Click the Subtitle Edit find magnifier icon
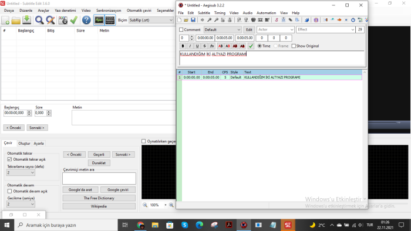This screenshot has width=411, height=231. pos(39,20)
